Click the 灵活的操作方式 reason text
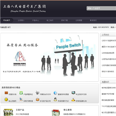This screenshot has width=116, height=116. [63, 101]
